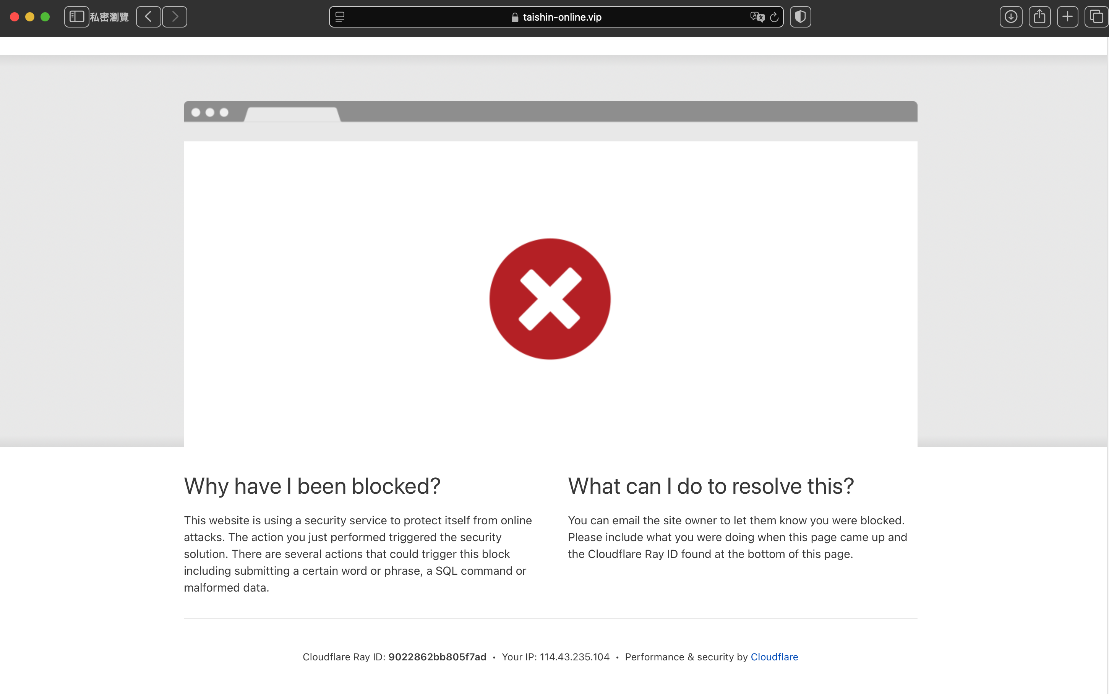
Task: Click the IP address 114.43.235.104
Action: 574,657
